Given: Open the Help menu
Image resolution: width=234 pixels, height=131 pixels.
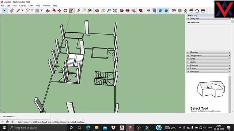Looking at the screenshot, I should click(x=54, y=5).
